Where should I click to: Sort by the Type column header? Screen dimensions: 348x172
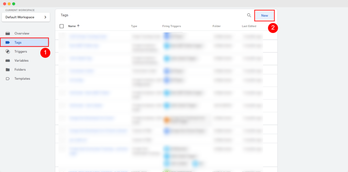click(134, 26)
